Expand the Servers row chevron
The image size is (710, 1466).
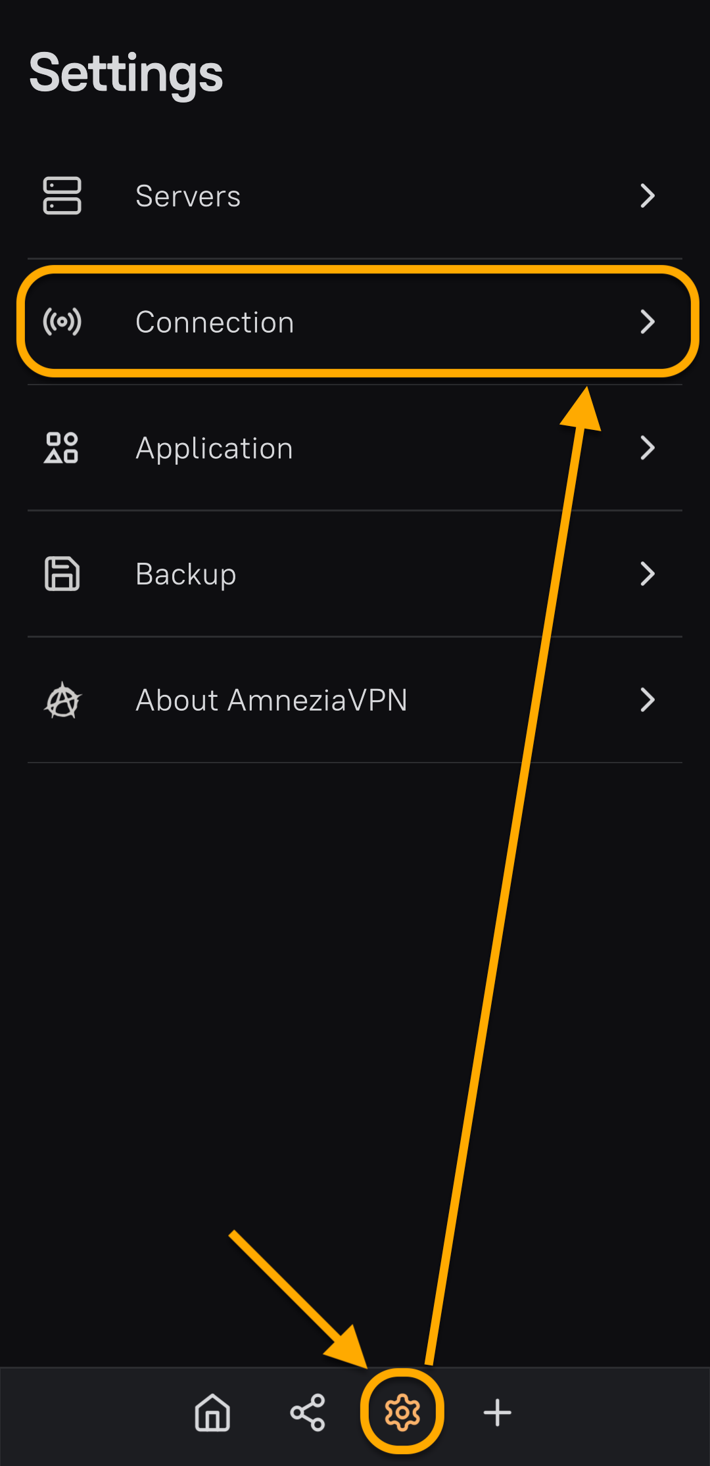(648, 196)
